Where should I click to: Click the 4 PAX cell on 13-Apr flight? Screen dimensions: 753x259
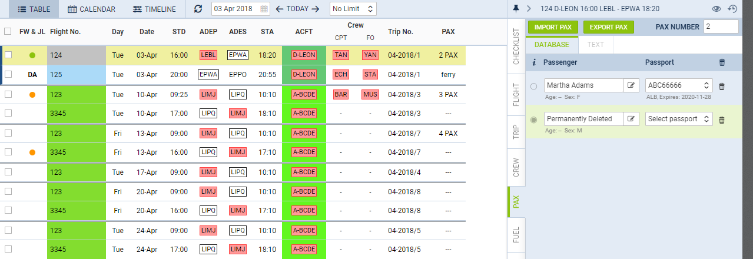(448, 133)
